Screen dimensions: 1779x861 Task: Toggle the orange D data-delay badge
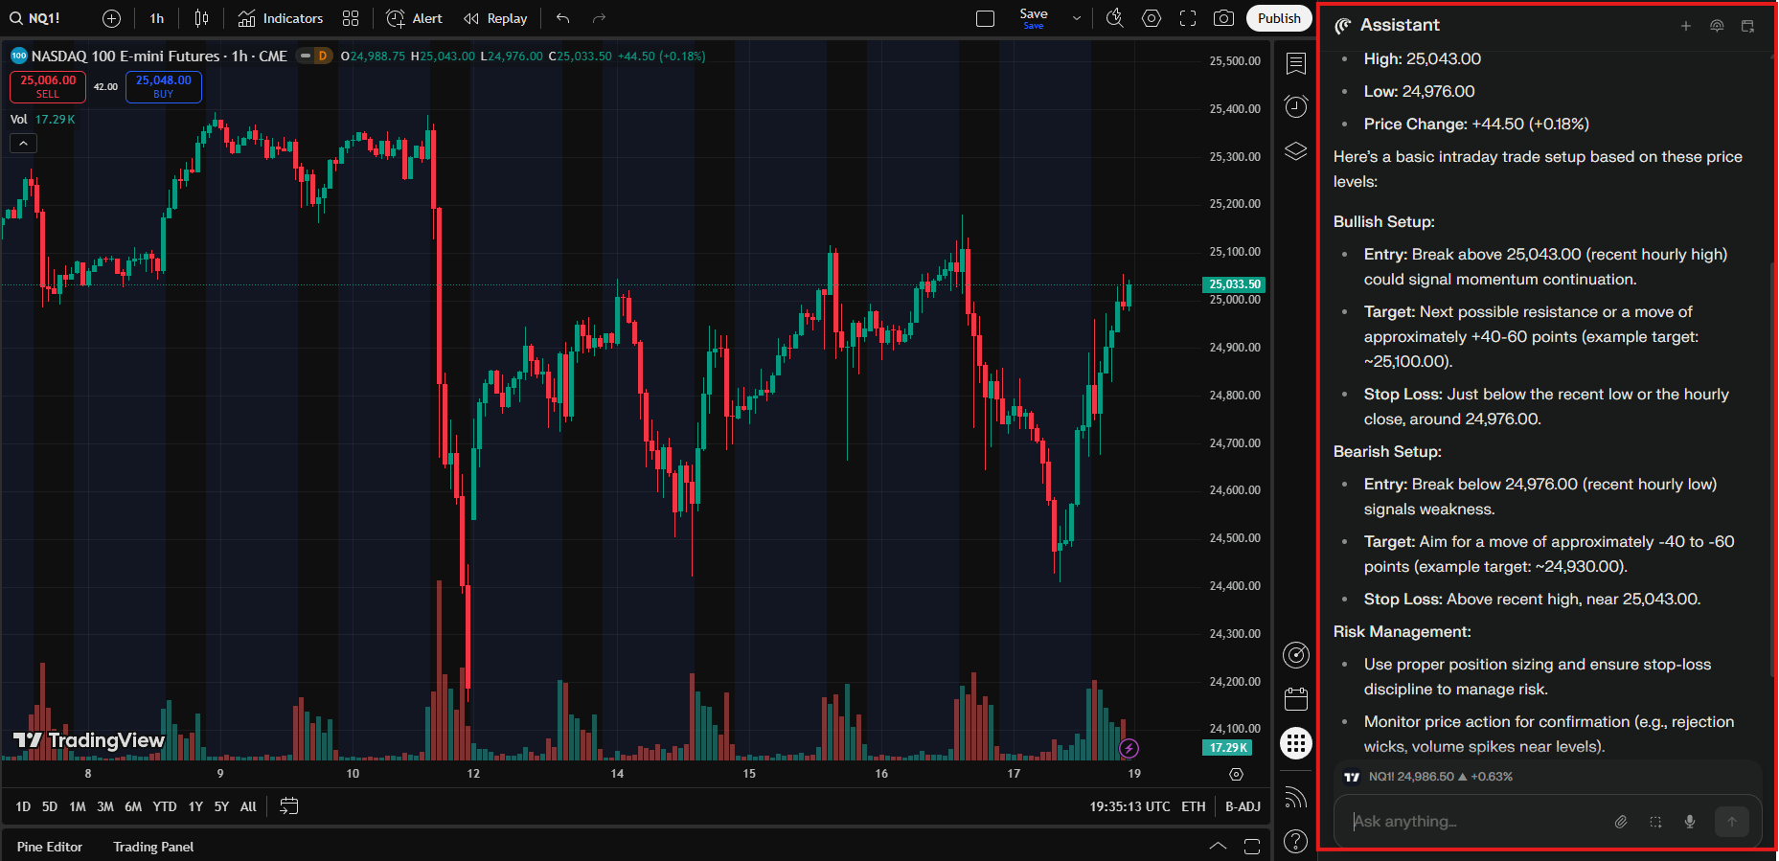pos(323,56)
